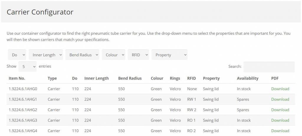This screenshot has height=136, width=302.
Task: Expand the Colour filter dropdown
Action: [114, 55]
